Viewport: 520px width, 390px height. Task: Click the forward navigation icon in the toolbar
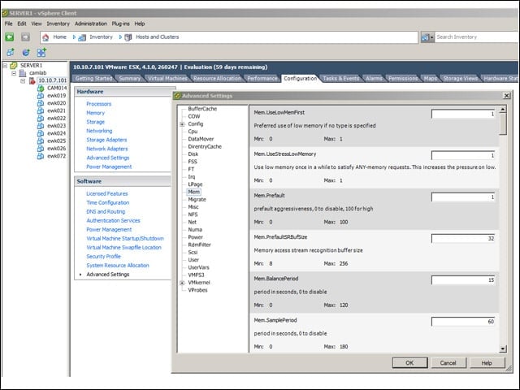[x=25, y=37]
